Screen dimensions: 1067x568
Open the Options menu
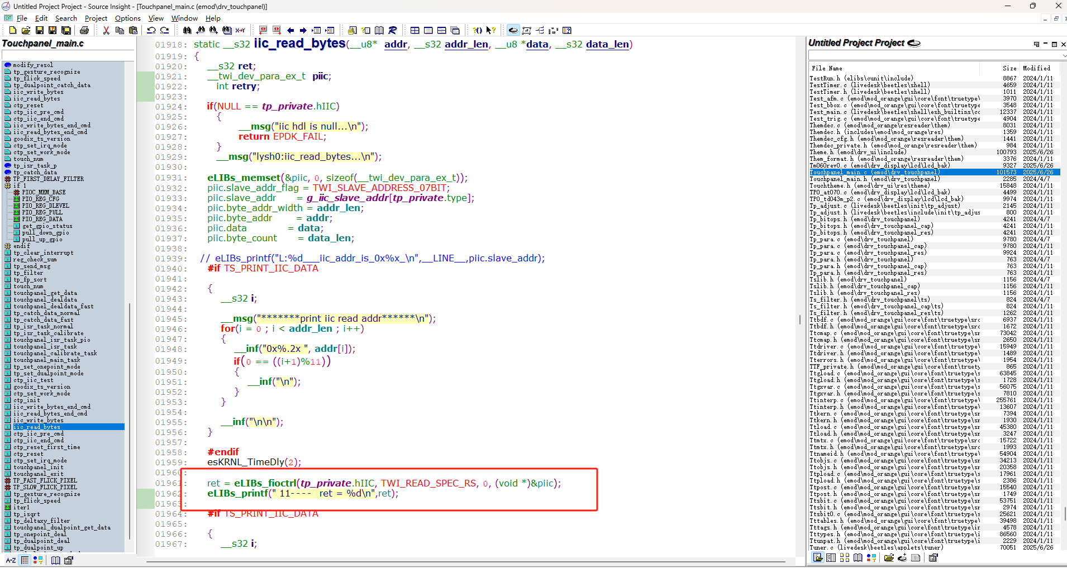[128, 18]
